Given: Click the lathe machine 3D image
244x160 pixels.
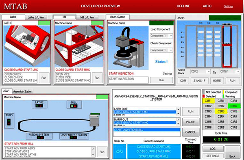Looking at the screenshot, I should 26,46.
